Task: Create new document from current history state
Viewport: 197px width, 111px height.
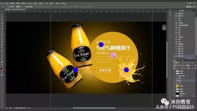Action: tap(187, 58)
